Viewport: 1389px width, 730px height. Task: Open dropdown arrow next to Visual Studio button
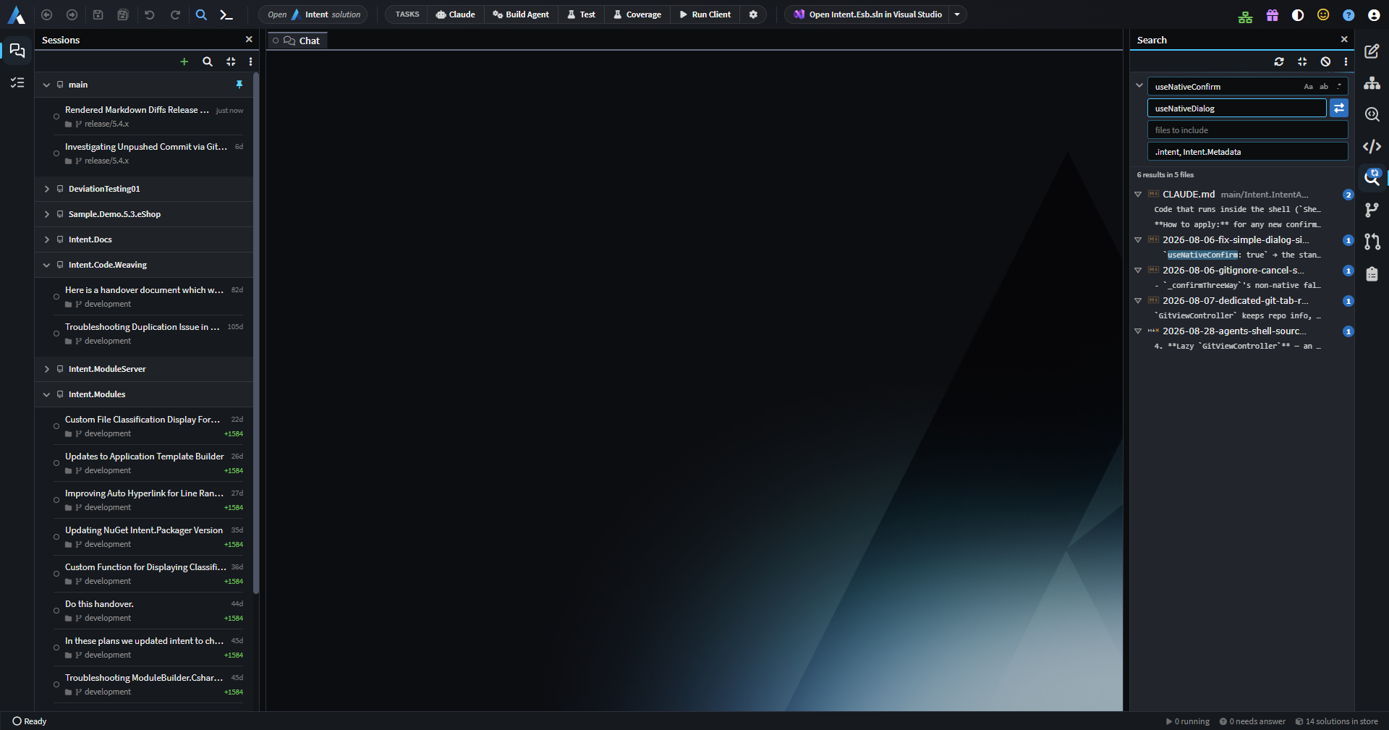click(957, 14)
